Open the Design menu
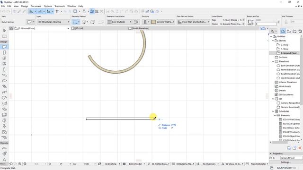 (25, 6)
